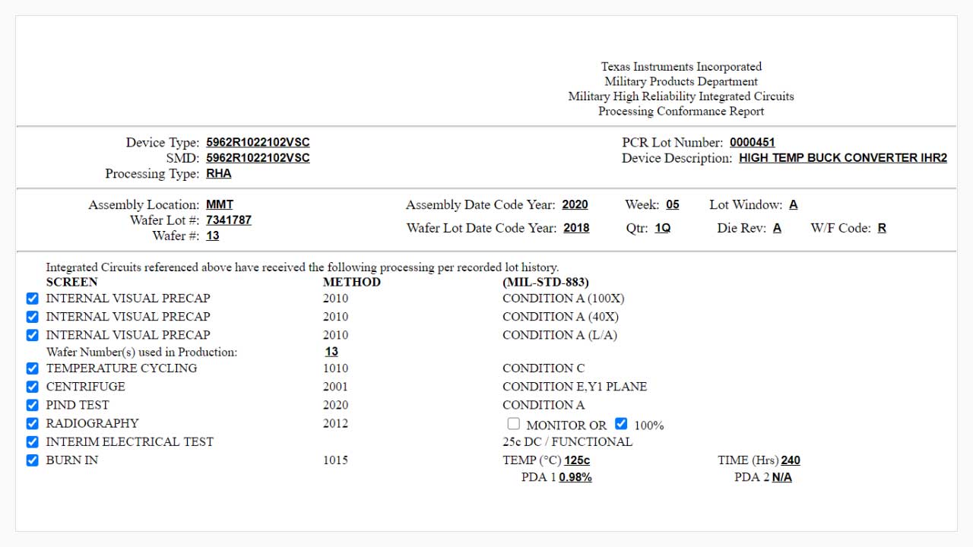Click CONDITION A (40X) text

click(560, 317)
